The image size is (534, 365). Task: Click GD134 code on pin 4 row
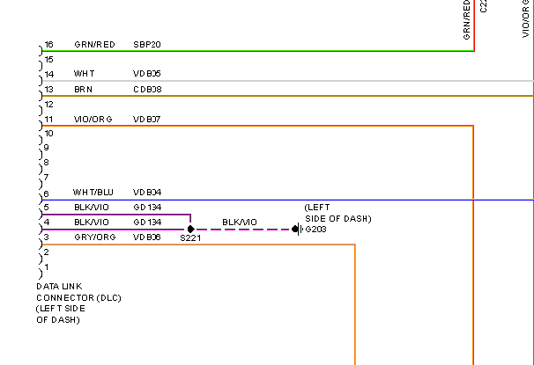pyautogui.click(x=147, y=223)
